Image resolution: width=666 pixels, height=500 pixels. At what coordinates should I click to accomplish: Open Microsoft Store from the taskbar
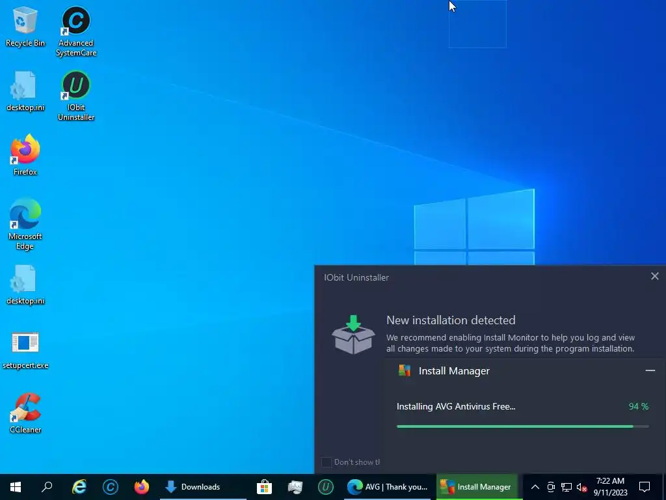[x=264, y=487]
